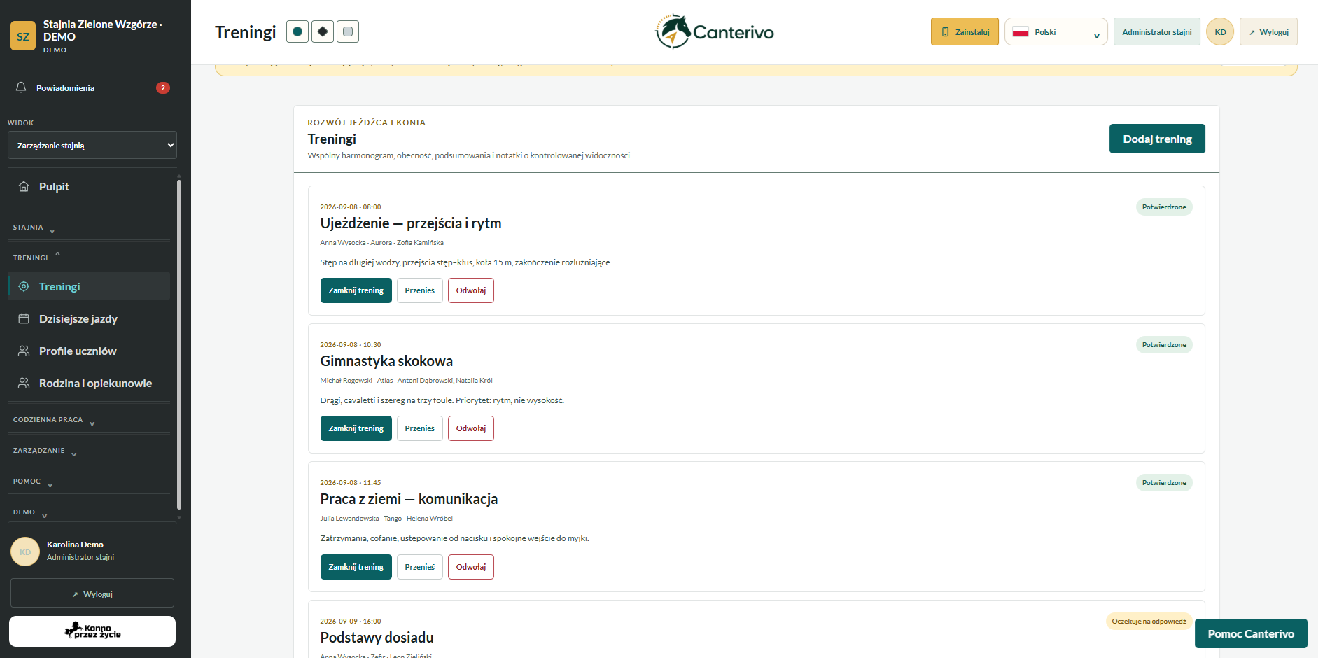Reschedule Praca z ziemi with Przenieś
1318x658 pixels.
[x=420, y=567]
